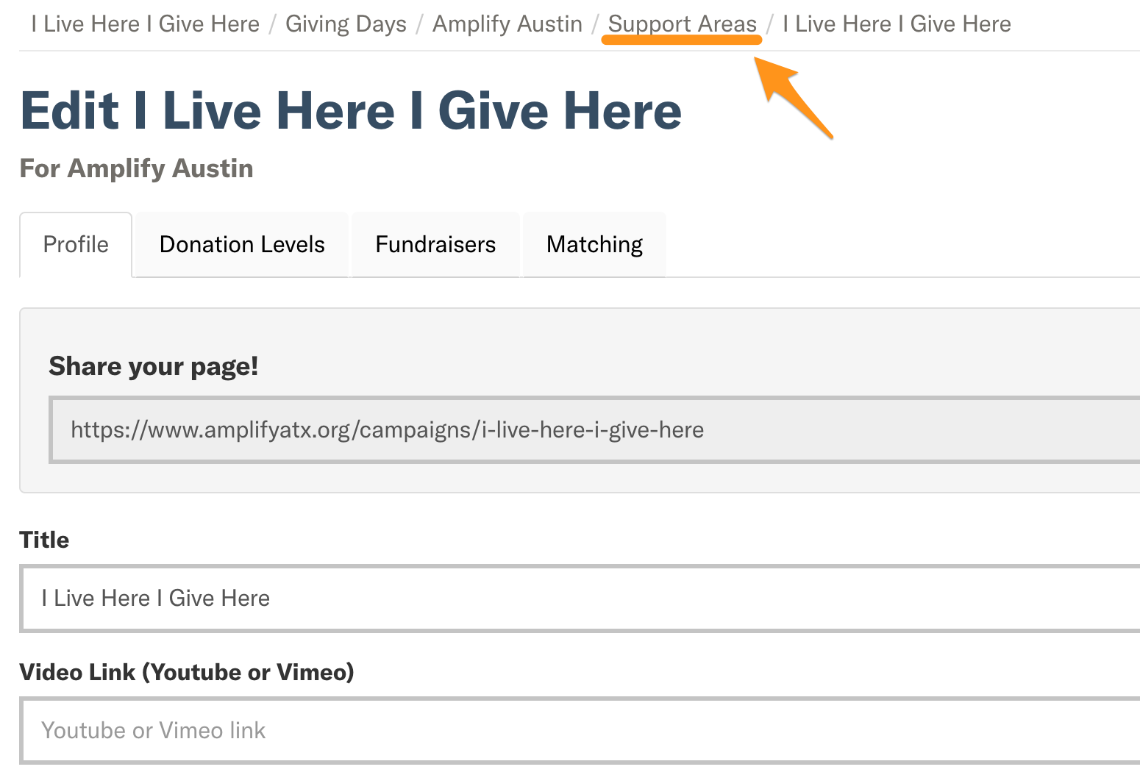This screenshot has height=775, width=1140.
Task: Select the first I Live Here breadcrumb
Action: (x=146, y=24)
